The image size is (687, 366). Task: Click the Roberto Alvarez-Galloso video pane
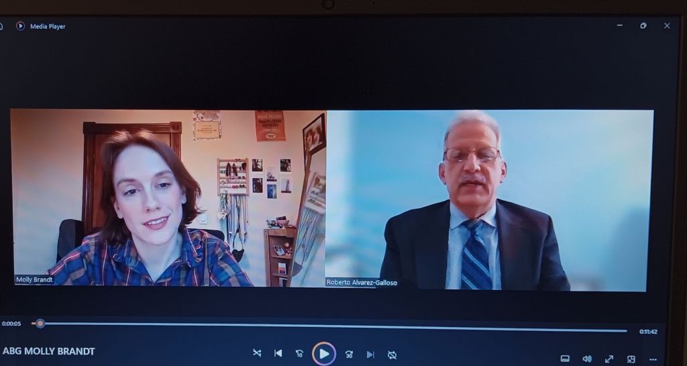(490, 200)
